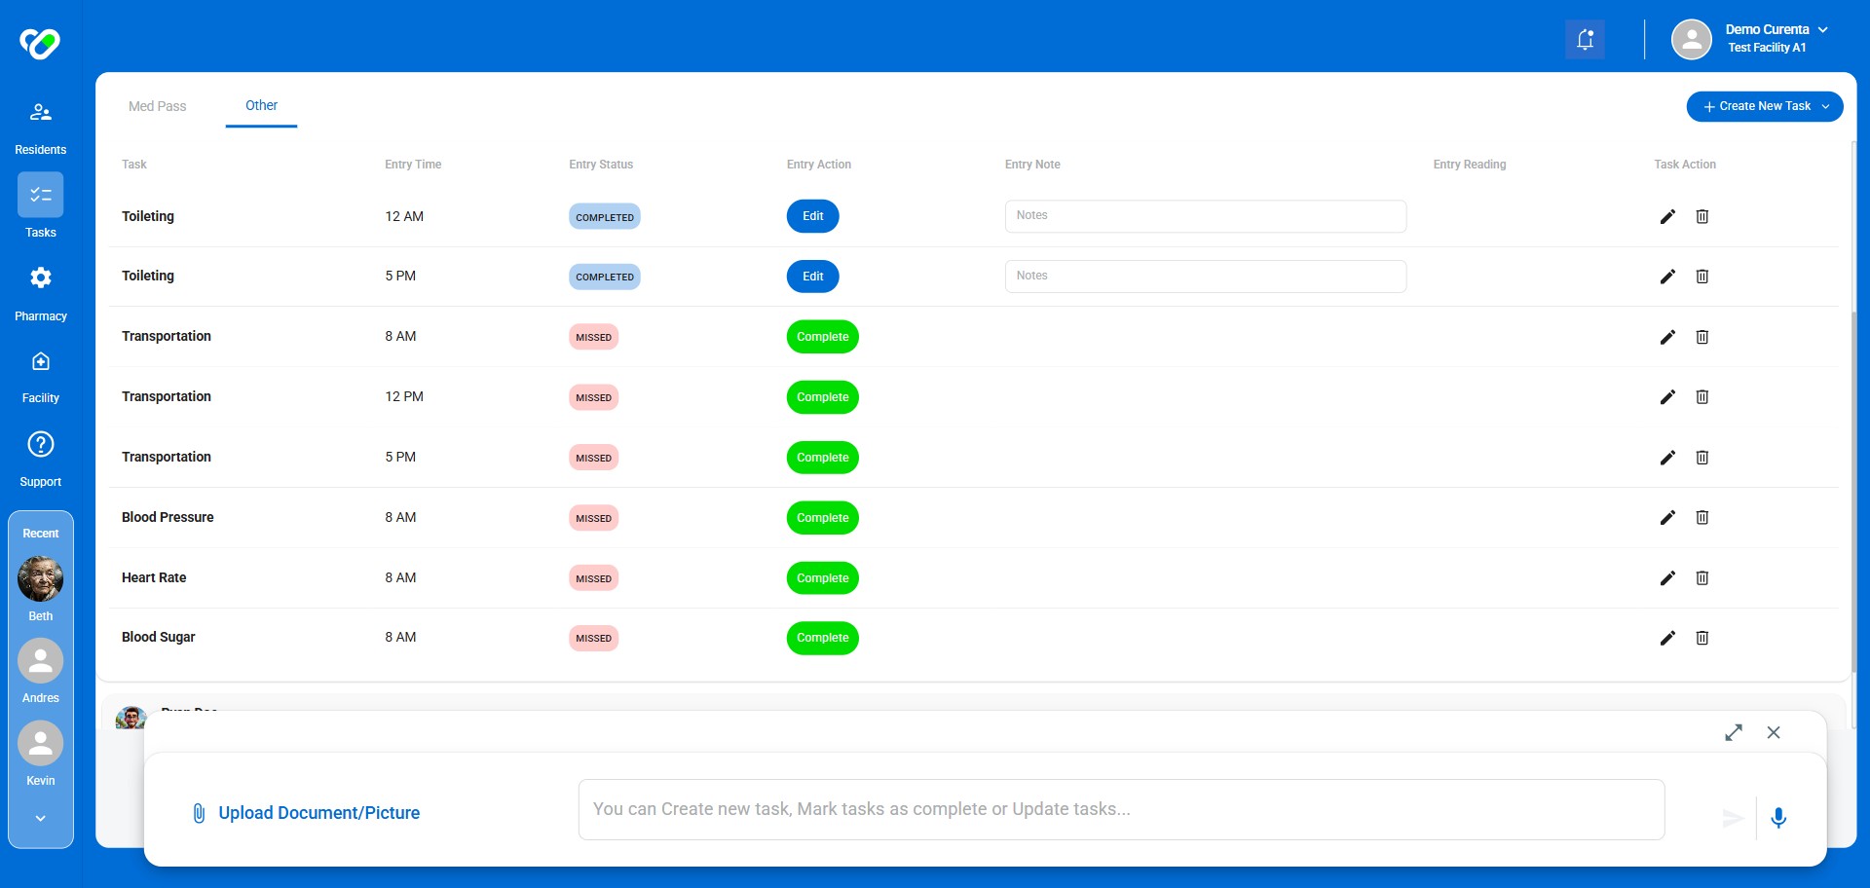The image size is (1870, 888).
Task: Complete the Heart Rate task
Action: pyautogui.click(x=822, y=578)
